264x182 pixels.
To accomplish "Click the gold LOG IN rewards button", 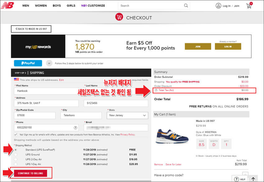I will (228, 47).
